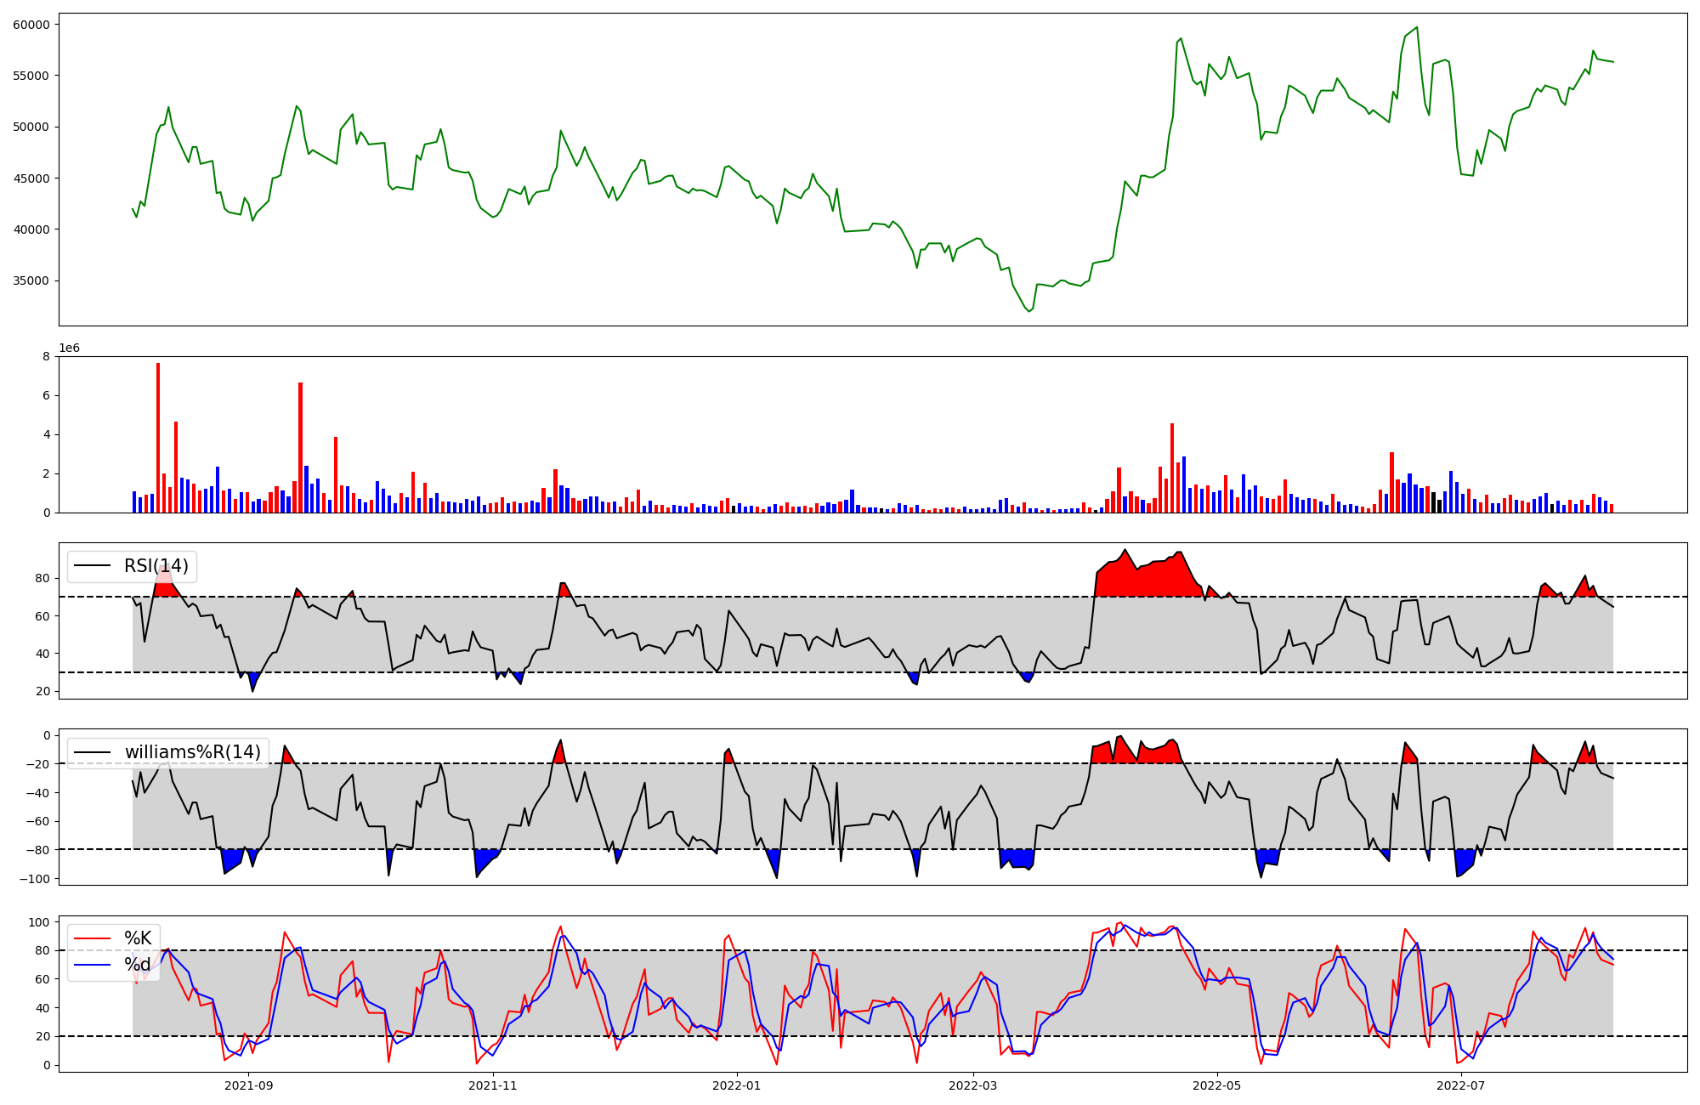Viewport: 1700px width, 1105px height.
Task: Click the 1e6 volume scale exponent label
Action: point(69,348)
